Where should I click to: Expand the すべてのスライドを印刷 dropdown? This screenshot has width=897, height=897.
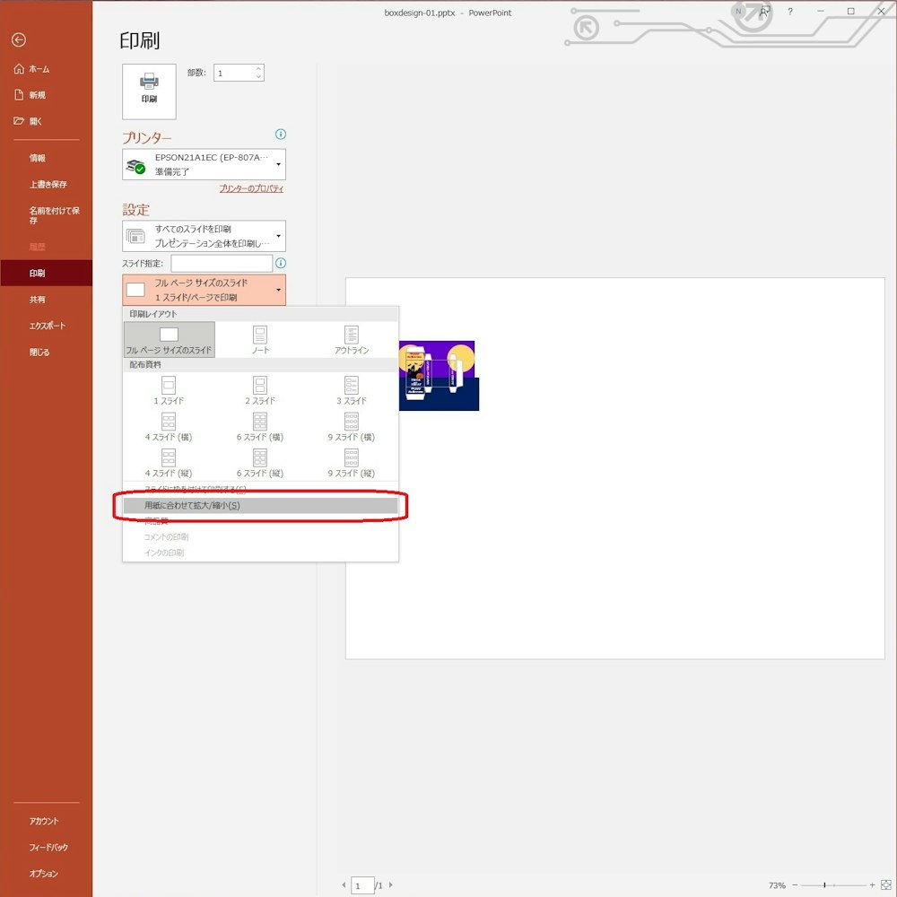(x=205, y=236)
